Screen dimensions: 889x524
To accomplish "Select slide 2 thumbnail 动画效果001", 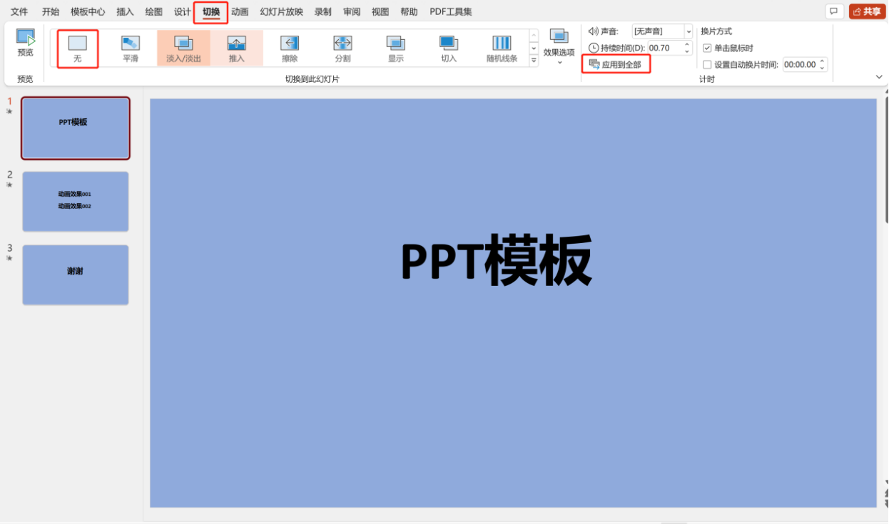I will coord(76,202).
